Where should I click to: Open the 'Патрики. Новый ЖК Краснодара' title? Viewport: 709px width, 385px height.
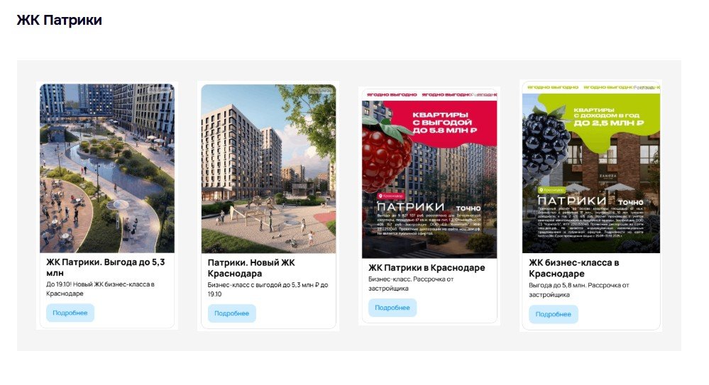pyautogui.click(x=251, y=268)
